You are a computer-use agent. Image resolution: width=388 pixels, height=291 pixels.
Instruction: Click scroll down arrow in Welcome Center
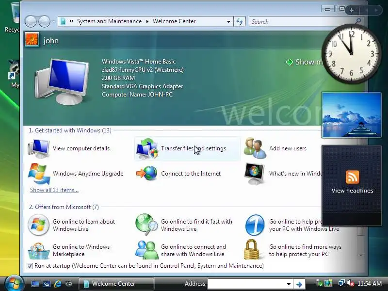[x=361, y=255]
